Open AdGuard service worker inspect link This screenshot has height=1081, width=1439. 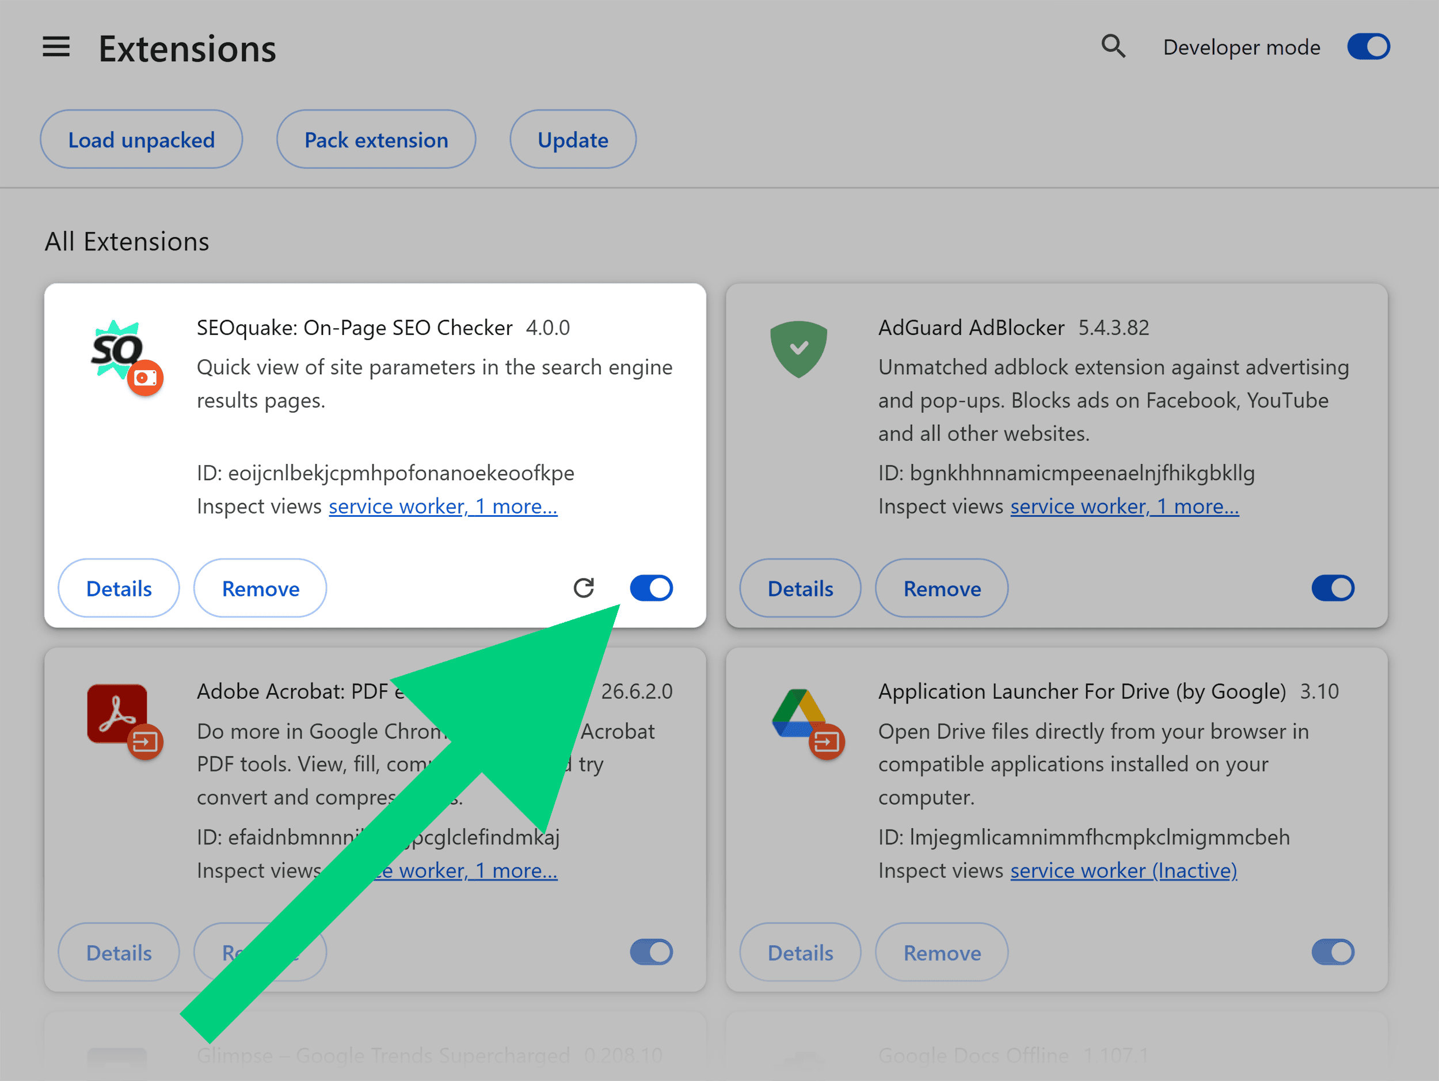click(1125, 506)
